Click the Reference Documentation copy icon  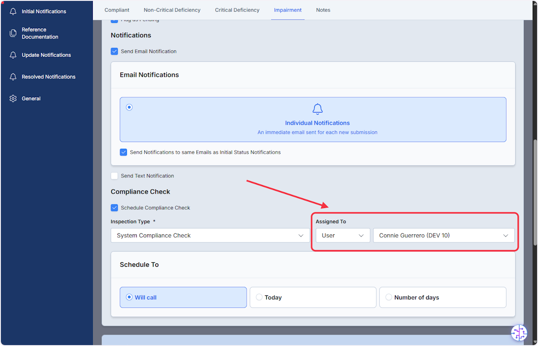[x=13, y=33]
